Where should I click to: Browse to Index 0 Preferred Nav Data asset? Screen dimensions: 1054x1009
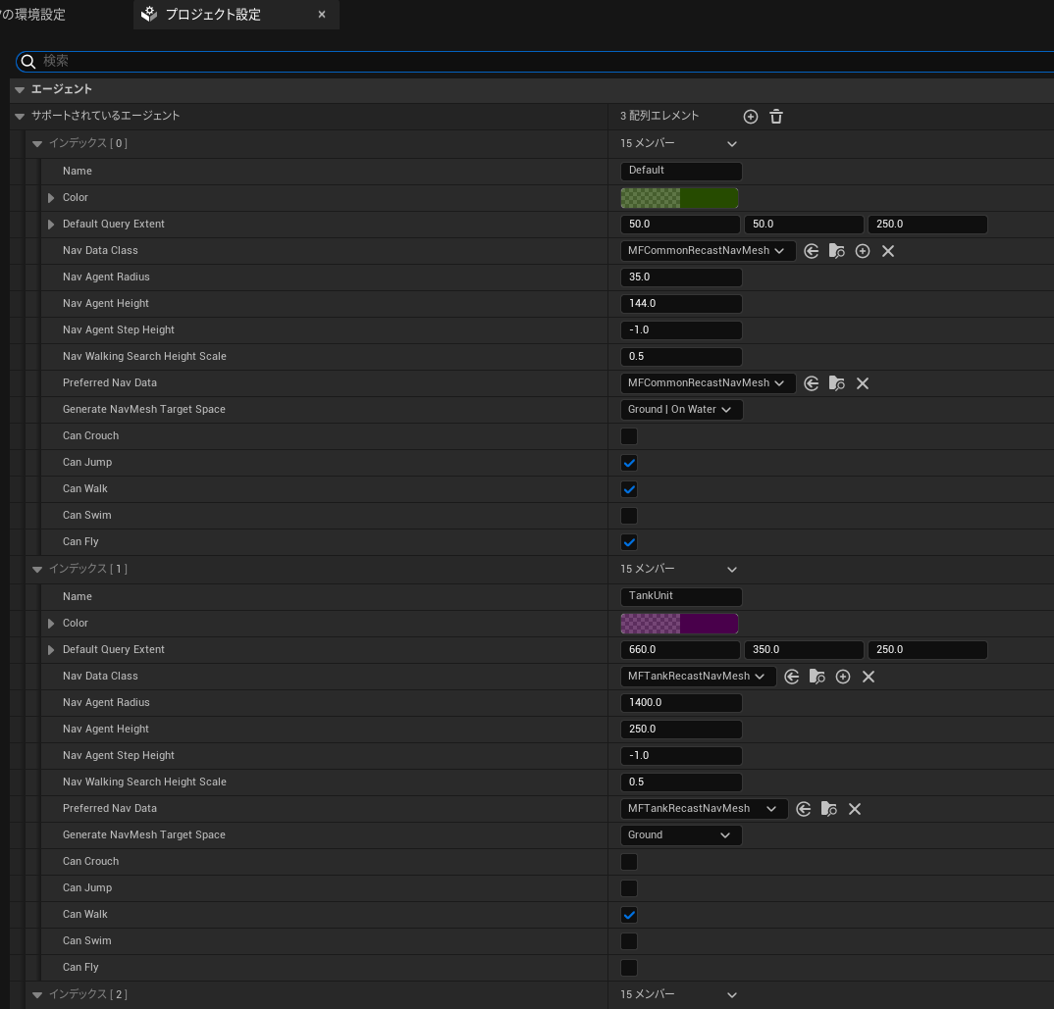pyautogui.click(x=837, y=383)
